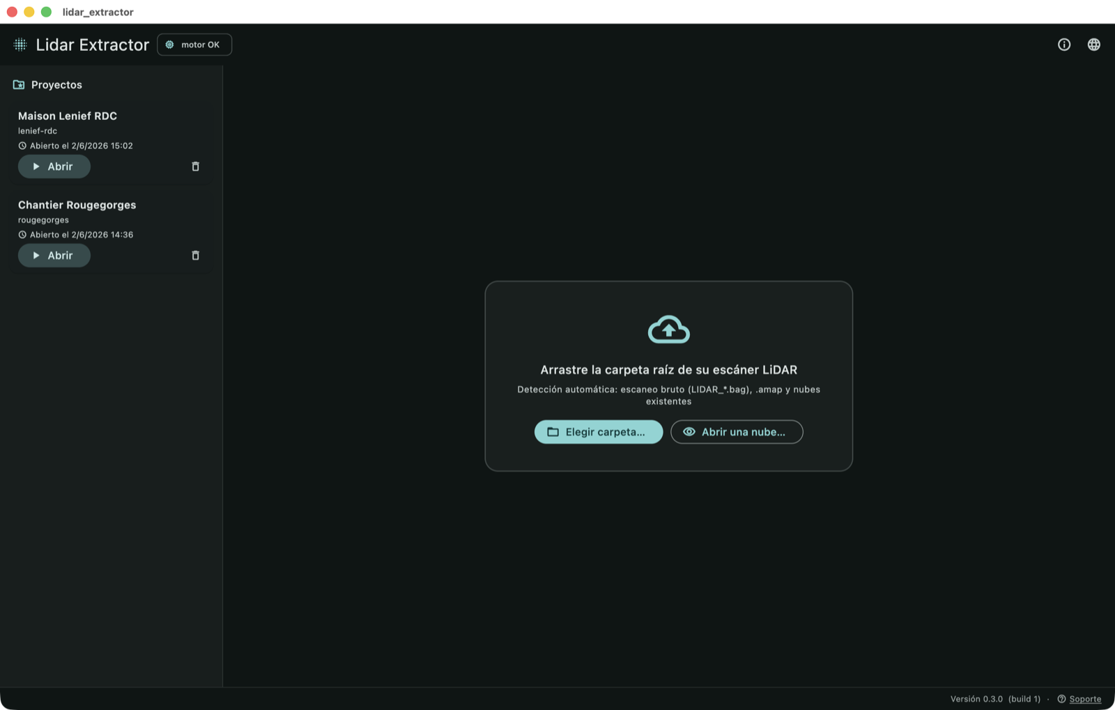1115x710 pixels.
Task: Maximize the lidar_extractor window
Action: [47, 12]
